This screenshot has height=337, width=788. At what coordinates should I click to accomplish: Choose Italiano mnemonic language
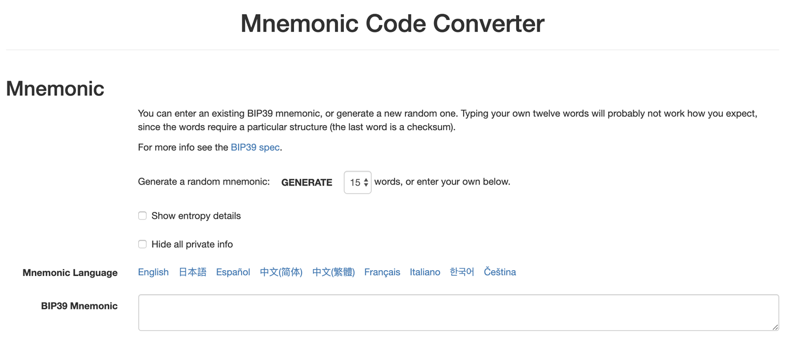[425, 272]
